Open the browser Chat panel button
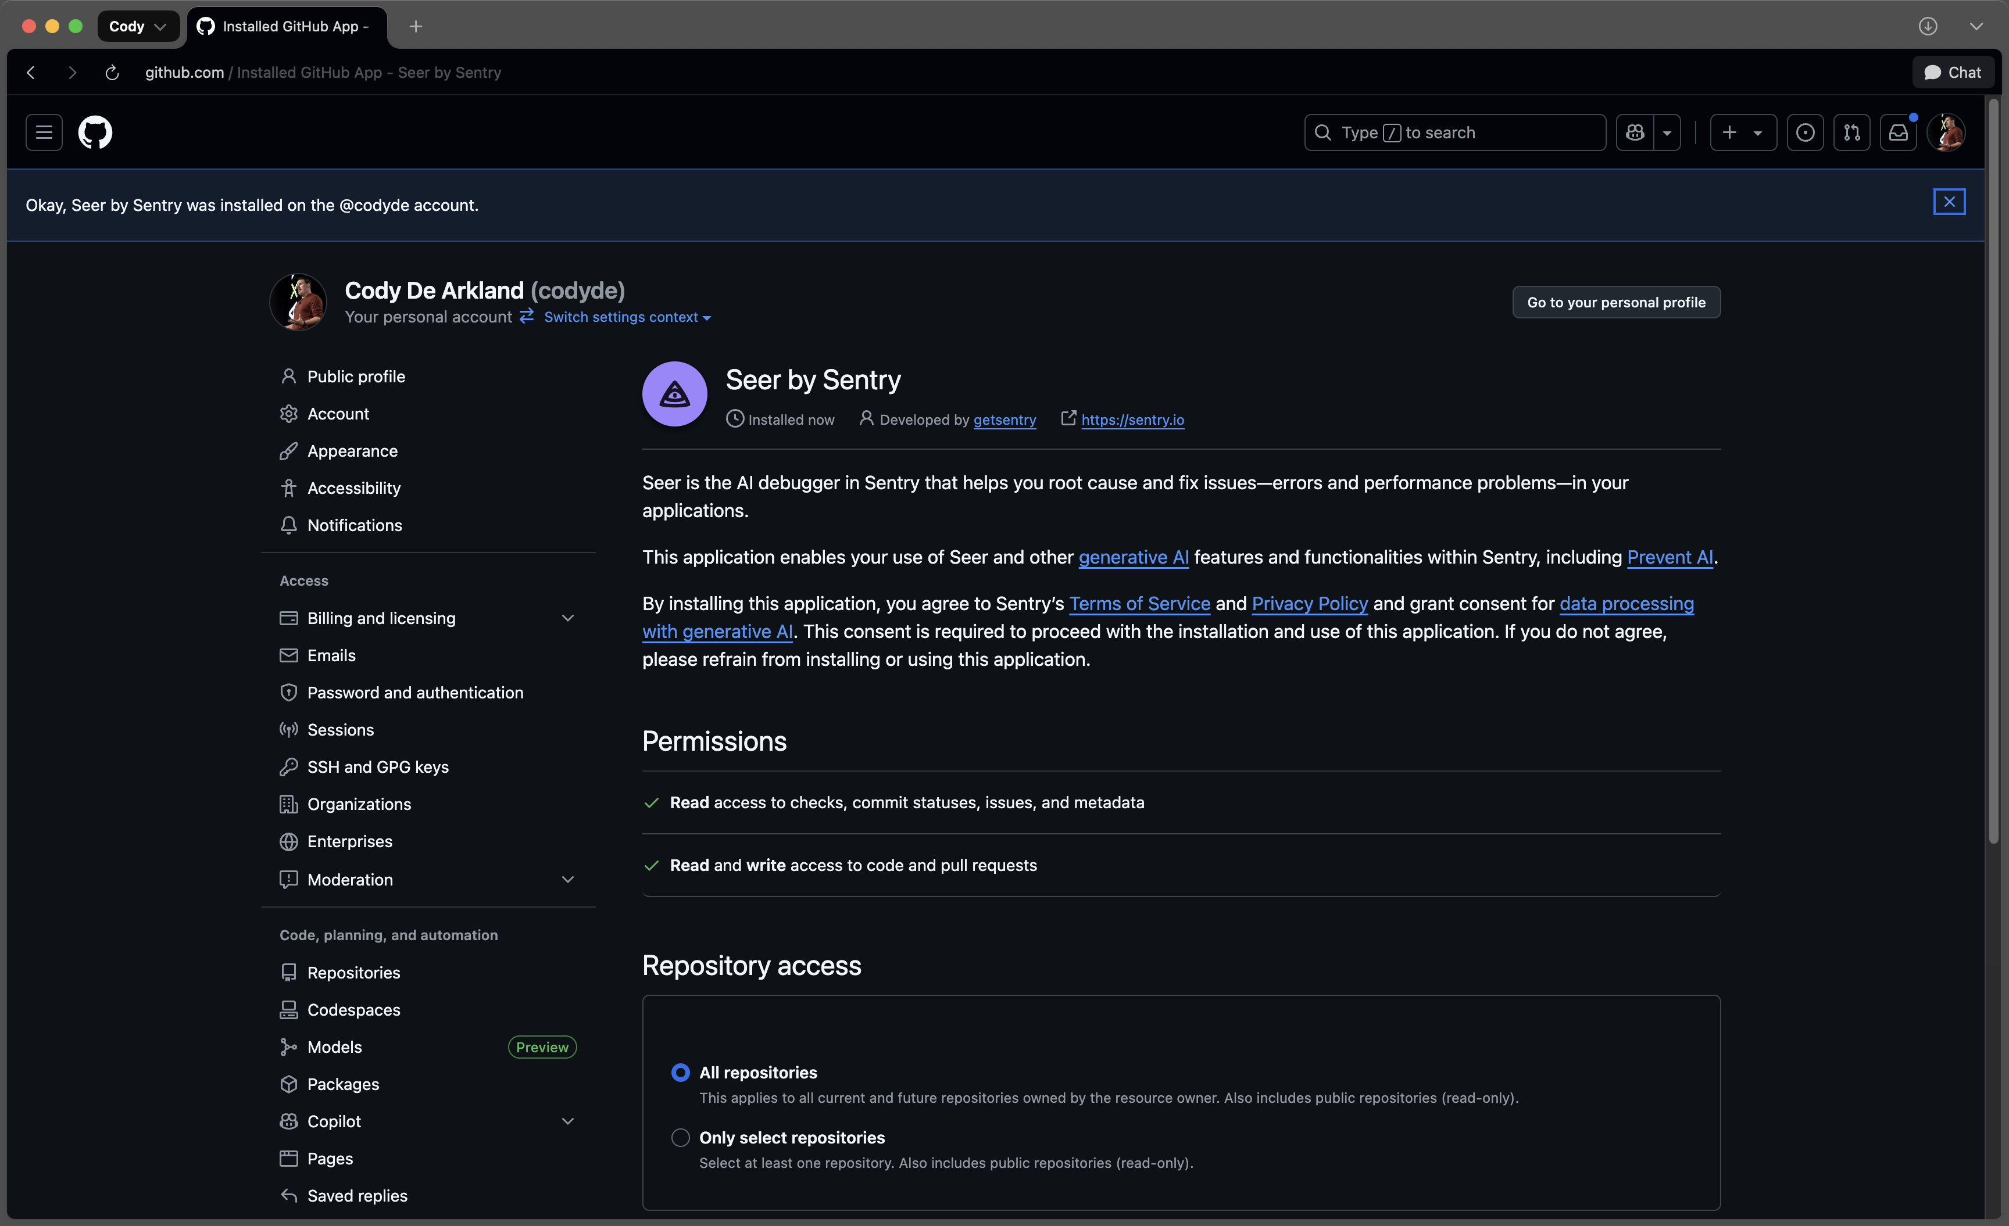 [1953, 73]
